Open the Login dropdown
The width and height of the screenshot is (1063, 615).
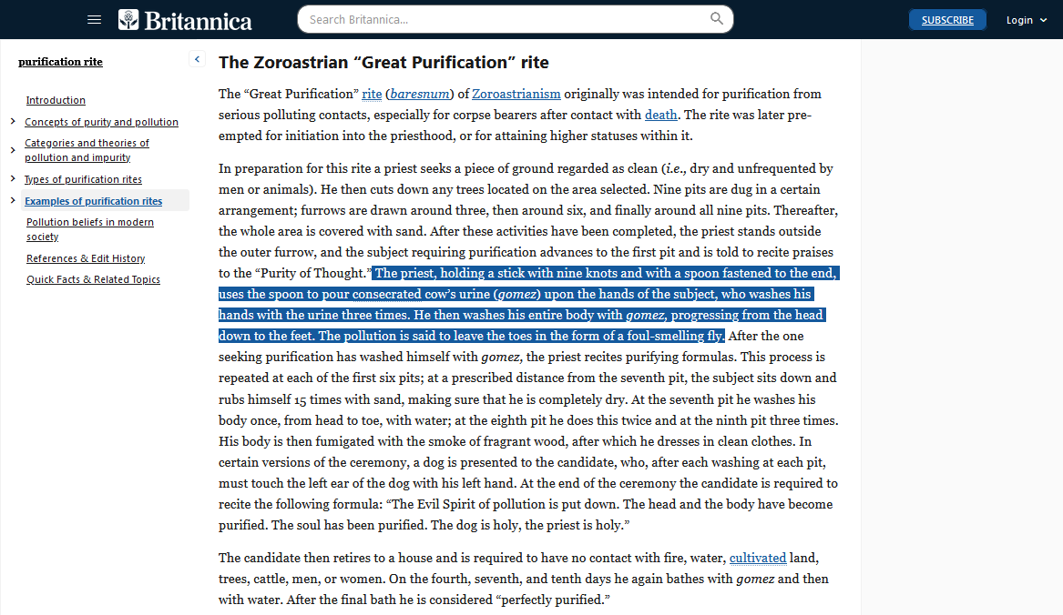pos(1027,20)
